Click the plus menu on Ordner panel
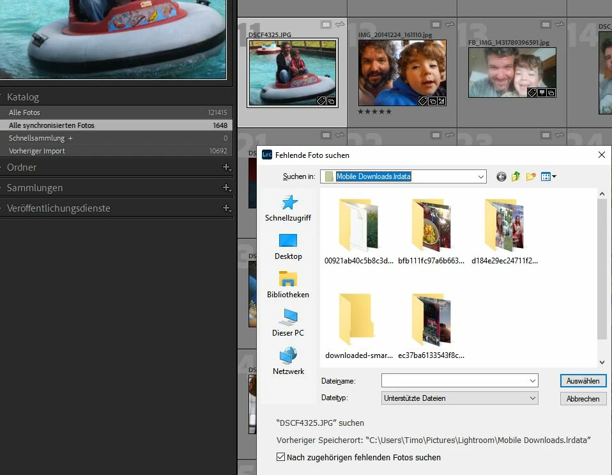This screenshot has height=475, width=612. (227, 167)
